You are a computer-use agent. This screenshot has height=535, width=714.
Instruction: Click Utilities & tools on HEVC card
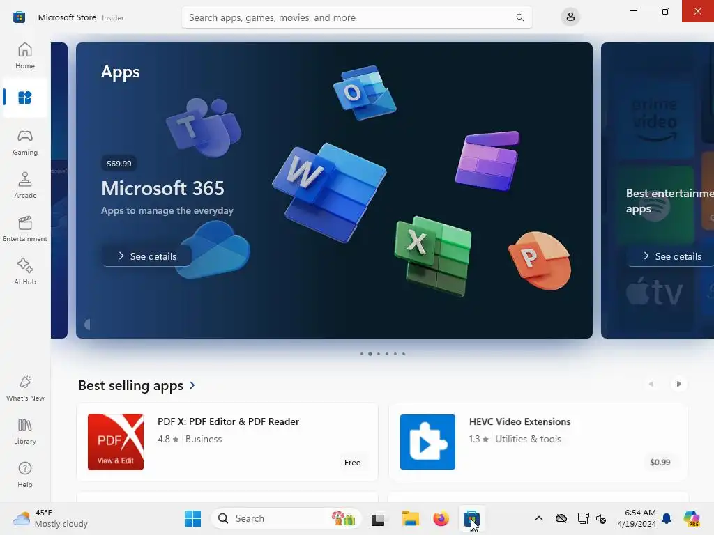pyautogui.click(x=528, y=439)
